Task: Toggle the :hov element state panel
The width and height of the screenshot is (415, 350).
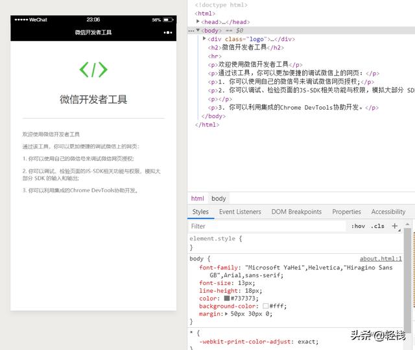Action: coord(358,227)
